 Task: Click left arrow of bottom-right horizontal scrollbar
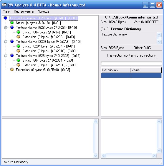104,156
